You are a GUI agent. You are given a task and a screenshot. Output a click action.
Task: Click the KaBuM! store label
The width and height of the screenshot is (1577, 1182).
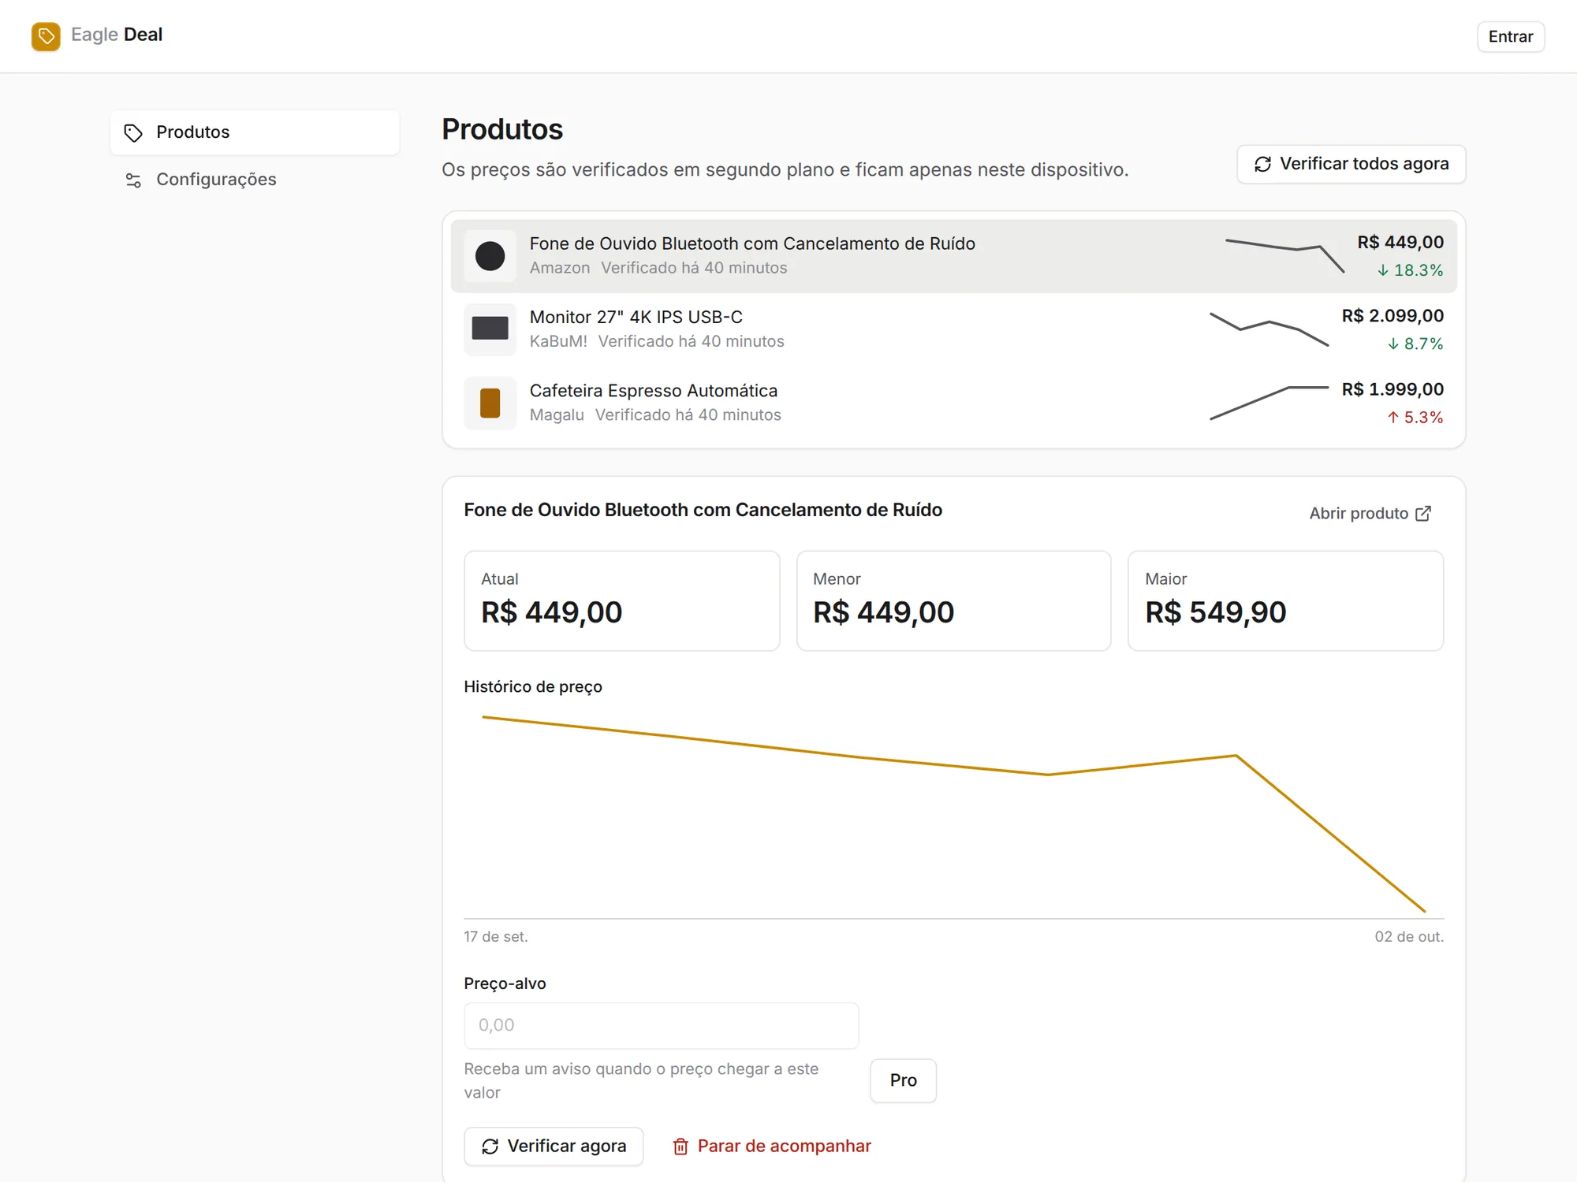click(x=558, y=341)
